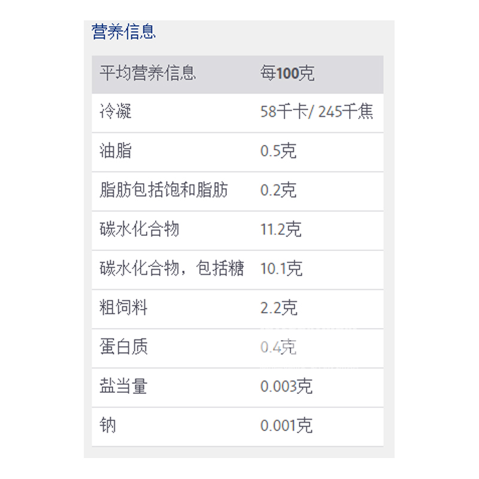Click the 每100克 column header
This screenshot has height=479, width=479.
tap(287, 74)
